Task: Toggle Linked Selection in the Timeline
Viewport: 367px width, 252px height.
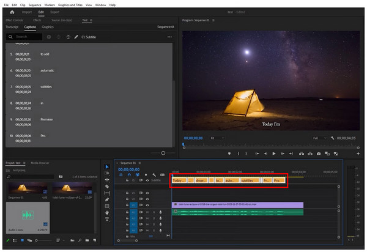Action: coord(138,175)
